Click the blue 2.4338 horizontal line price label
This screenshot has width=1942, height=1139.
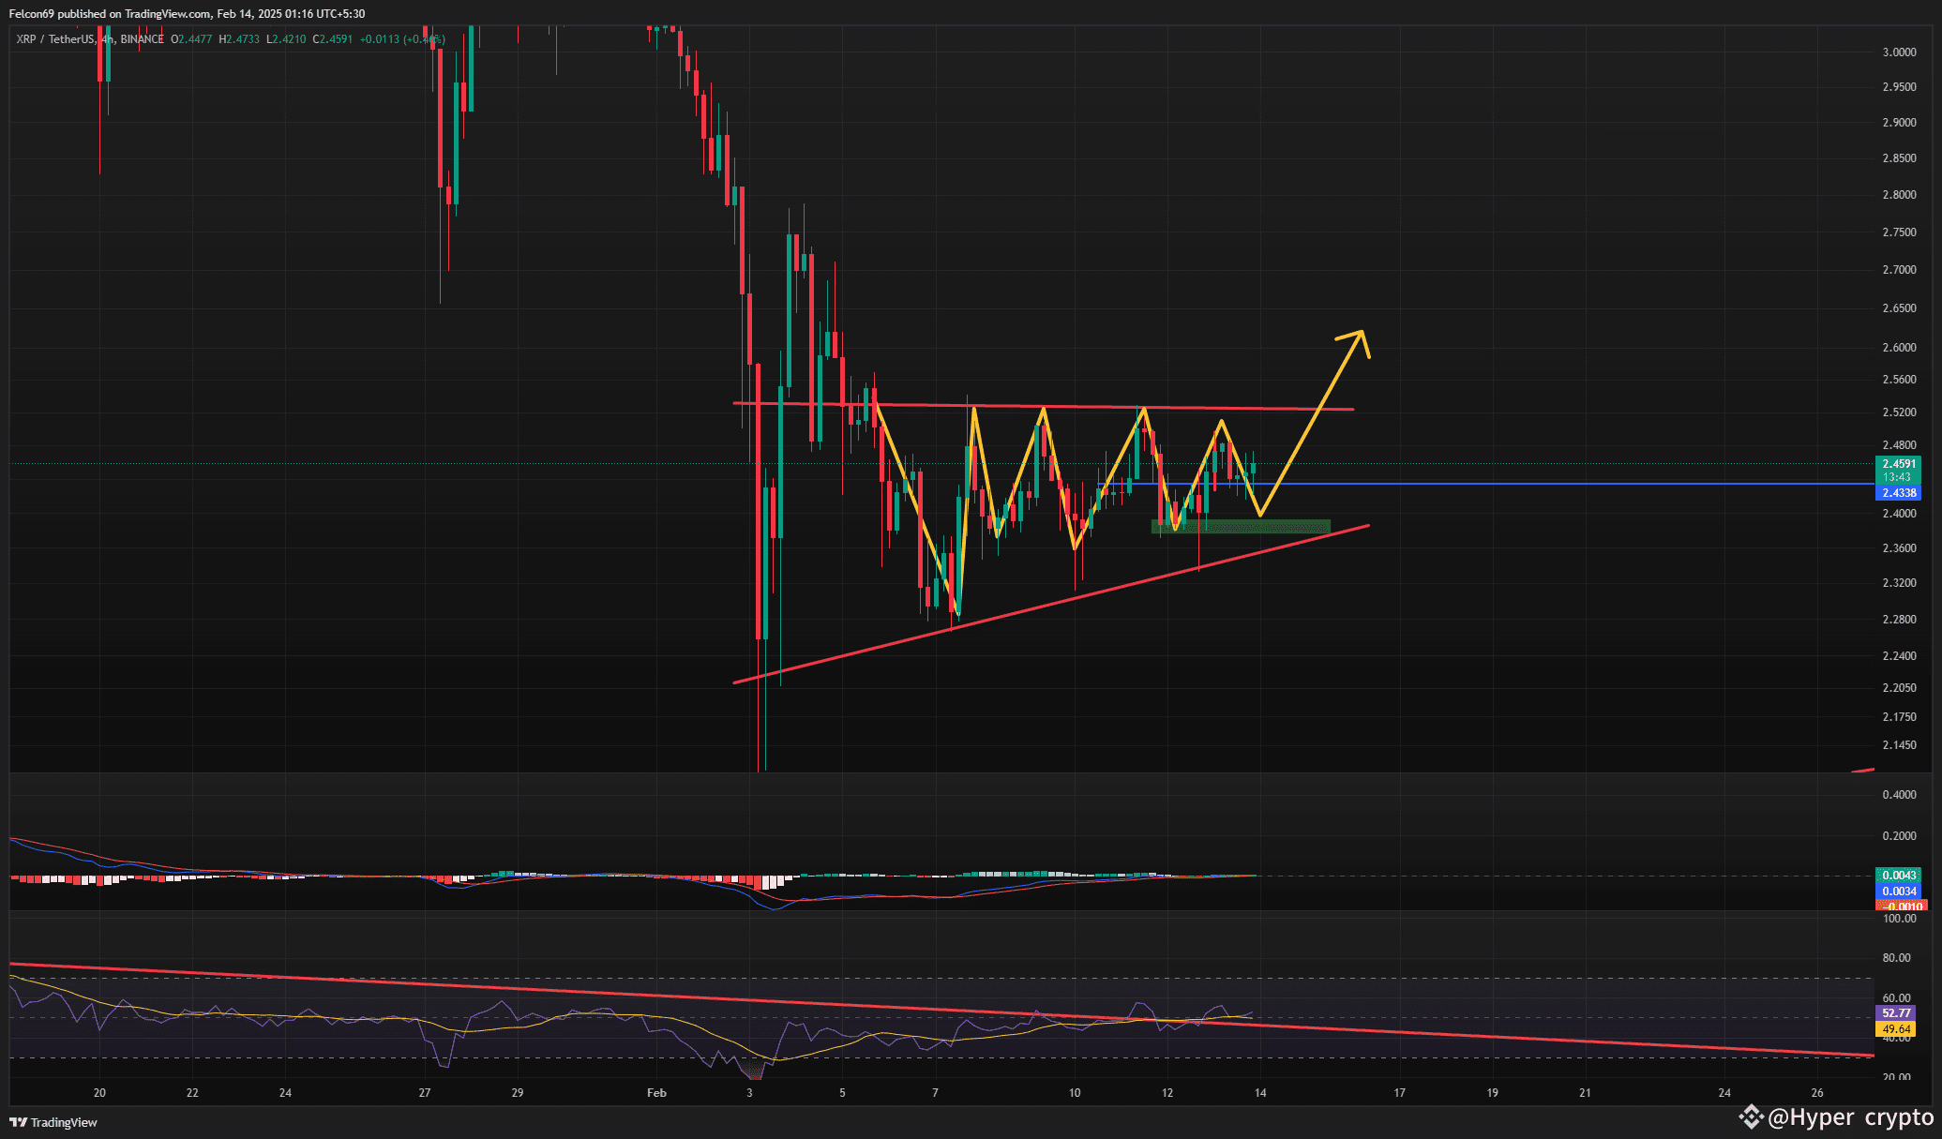[1899, 493]
